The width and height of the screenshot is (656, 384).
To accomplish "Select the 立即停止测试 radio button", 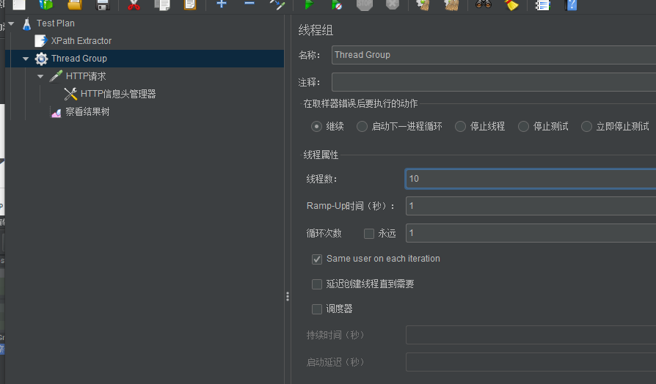I will 586,126.
